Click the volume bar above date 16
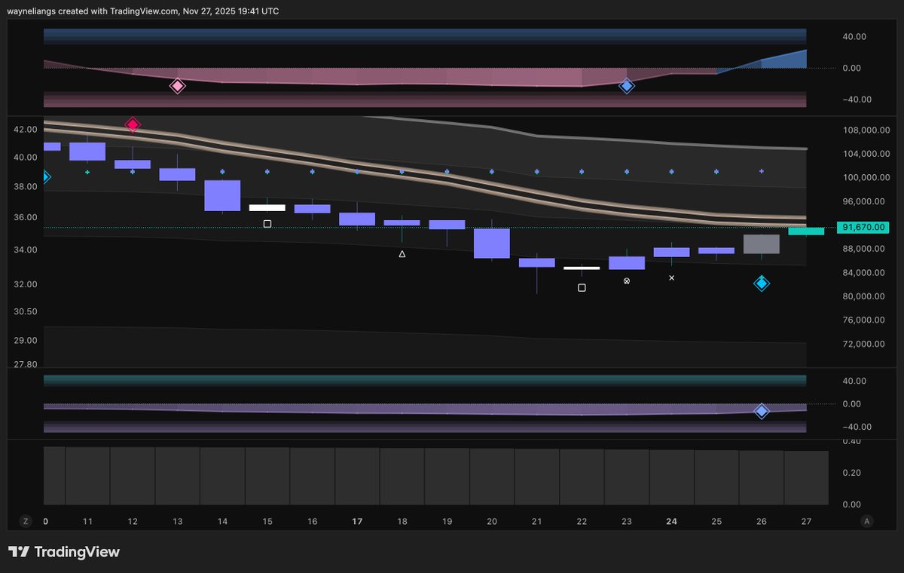Viewport: 904px width, 573px height. (x=312, y=476)
